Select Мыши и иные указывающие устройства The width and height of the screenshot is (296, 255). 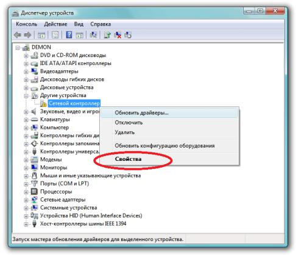[x=90, y=175]
